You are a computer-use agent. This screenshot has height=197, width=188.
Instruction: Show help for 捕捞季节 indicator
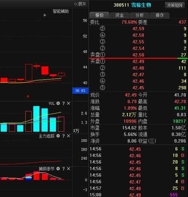[64, 169]
